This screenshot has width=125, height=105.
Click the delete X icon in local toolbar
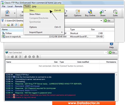pyautogui.click(x=12, y=25)
